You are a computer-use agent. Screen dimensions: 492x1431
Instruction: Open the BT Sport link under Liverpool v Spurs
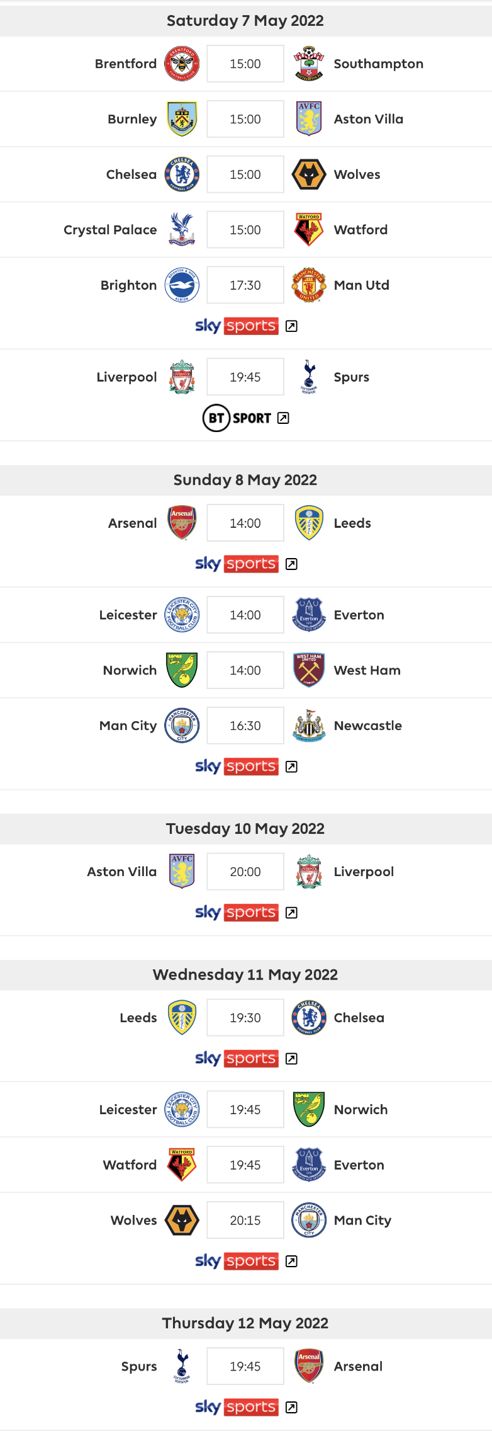pos(237,418)
